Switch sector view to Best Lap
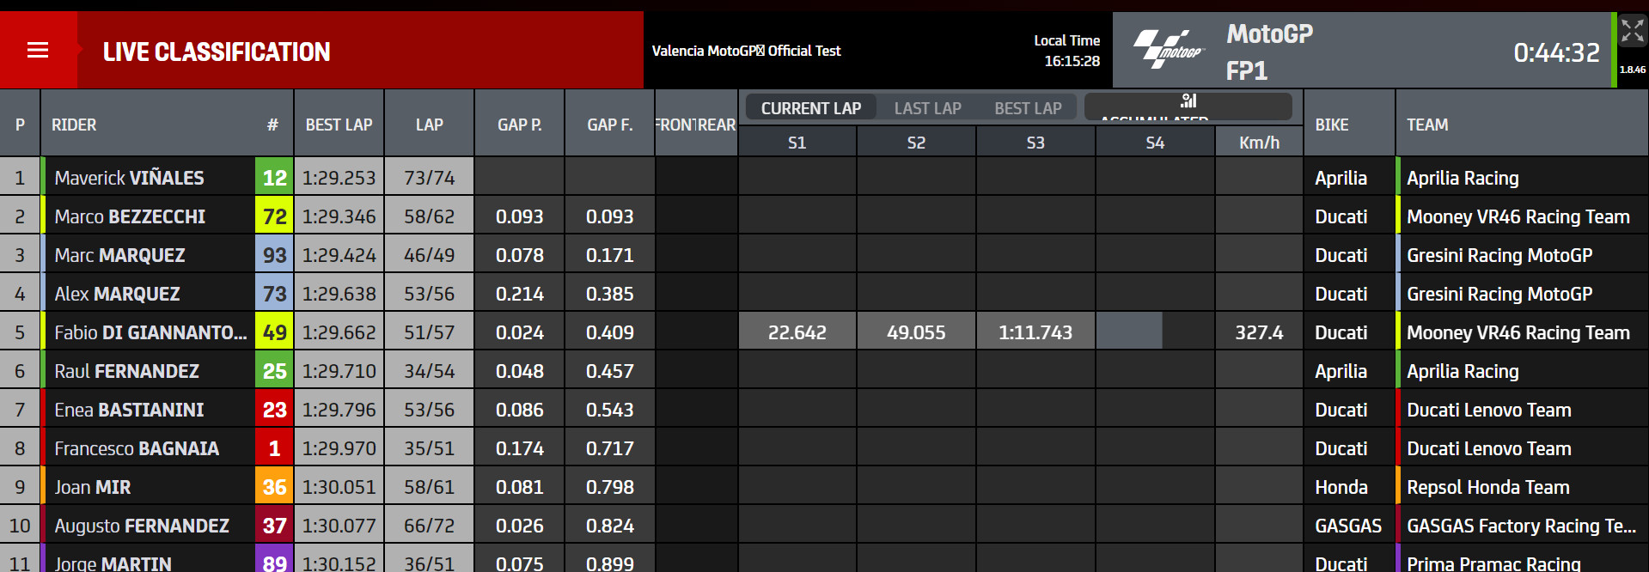Screen dimensions: 1649x572 1028,108
